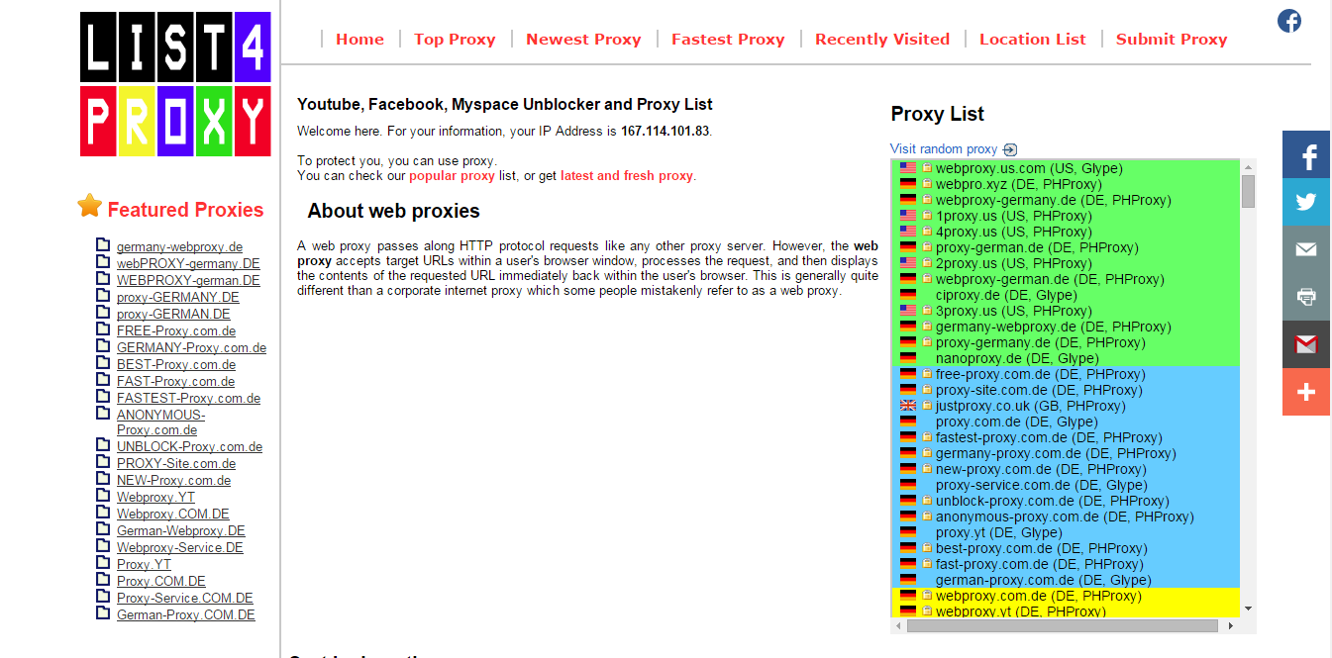Image resolution: width=1332 pixels, height=658 pixels.
Task: Open featured link FREE-Proxy.com.de
Action: pyautogui.click(x=176, y=331)
